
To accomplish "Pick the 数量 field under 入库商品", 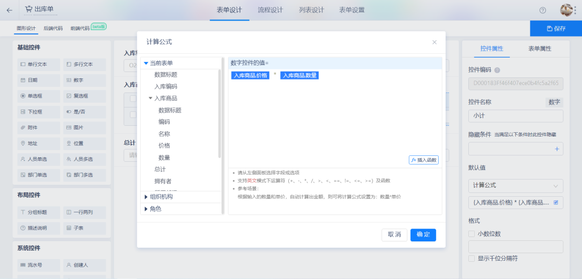I will coord(164,158).
